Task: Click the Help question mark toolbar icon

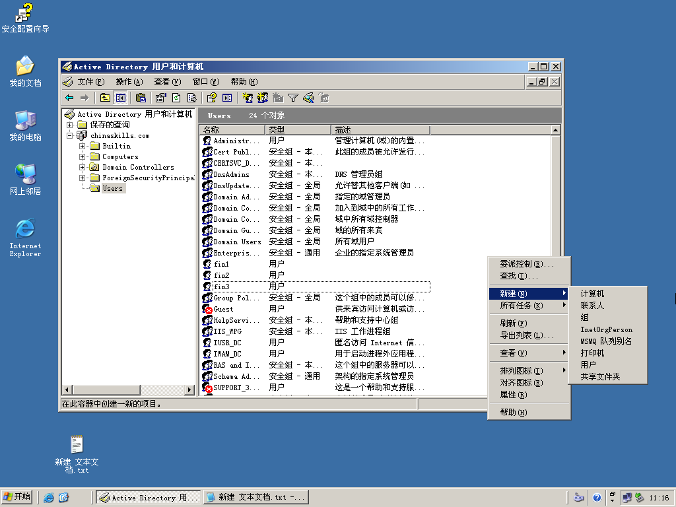Action: point(212,98)
